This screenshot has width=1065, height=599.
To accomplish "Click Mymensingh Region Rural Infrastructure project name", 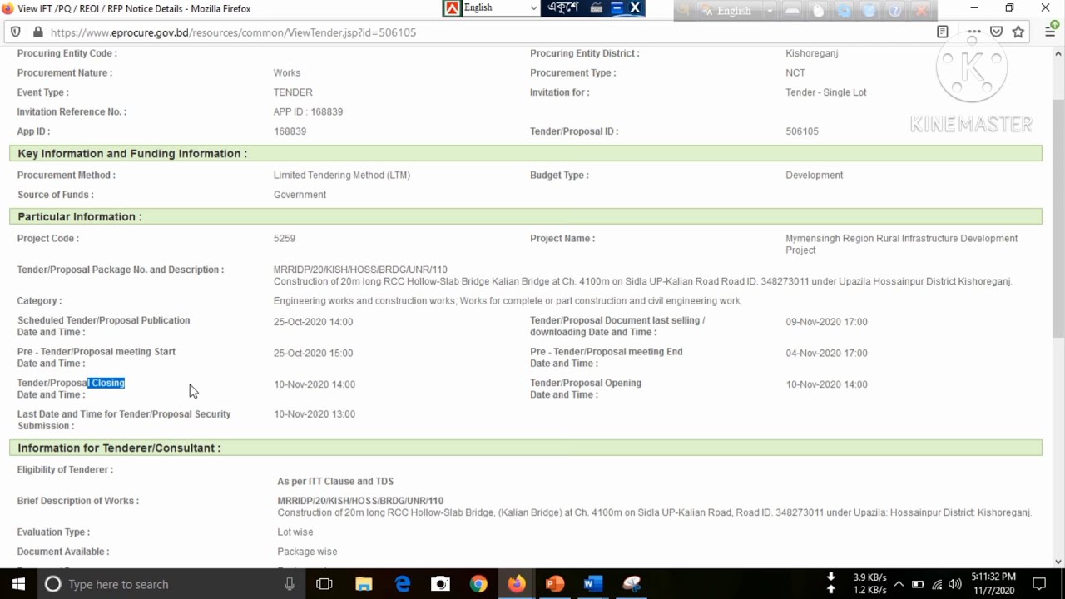I will click(902, 245).
